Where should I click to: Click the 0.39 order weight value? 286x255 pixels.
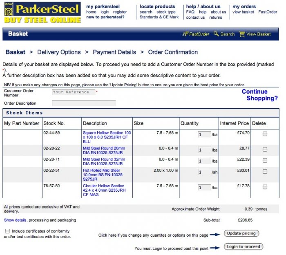248,209
